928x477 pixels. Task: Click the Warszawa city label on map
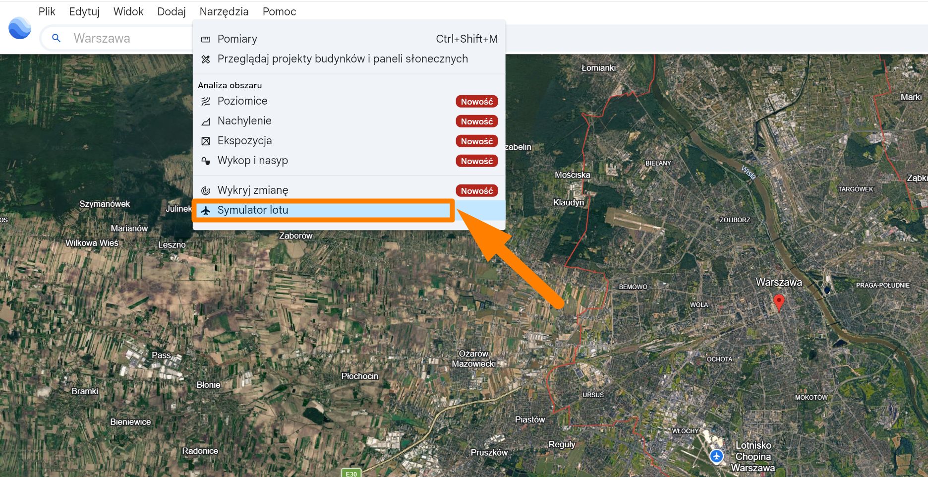779,282
